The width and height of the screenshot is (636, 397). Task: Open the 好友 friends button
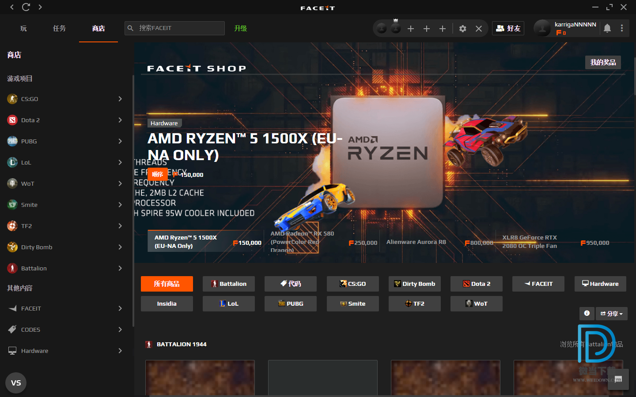(x=508, y=28)
